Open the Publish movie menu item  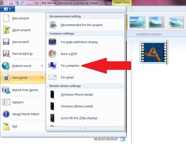click(x=23, y=66)
